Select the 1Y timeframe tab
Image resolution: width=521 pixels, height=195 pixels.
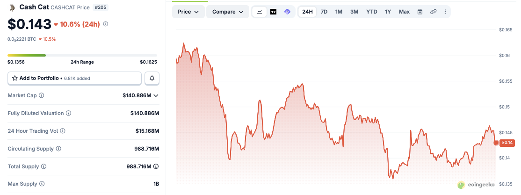point(388,12)
